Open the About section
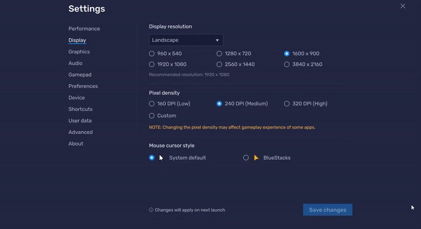421x229 pixels. click(x=76, y=144)
